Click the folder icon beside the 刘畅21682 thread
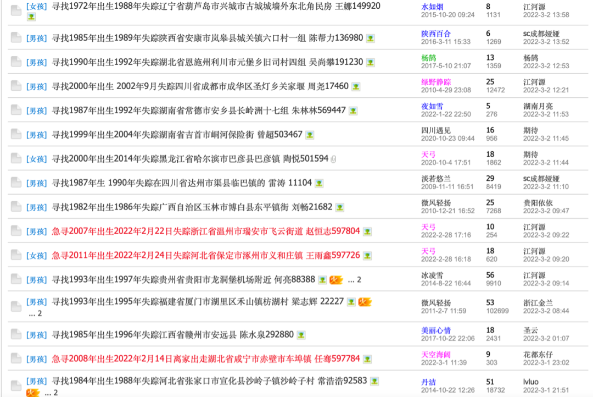 (x=16, y=207)
